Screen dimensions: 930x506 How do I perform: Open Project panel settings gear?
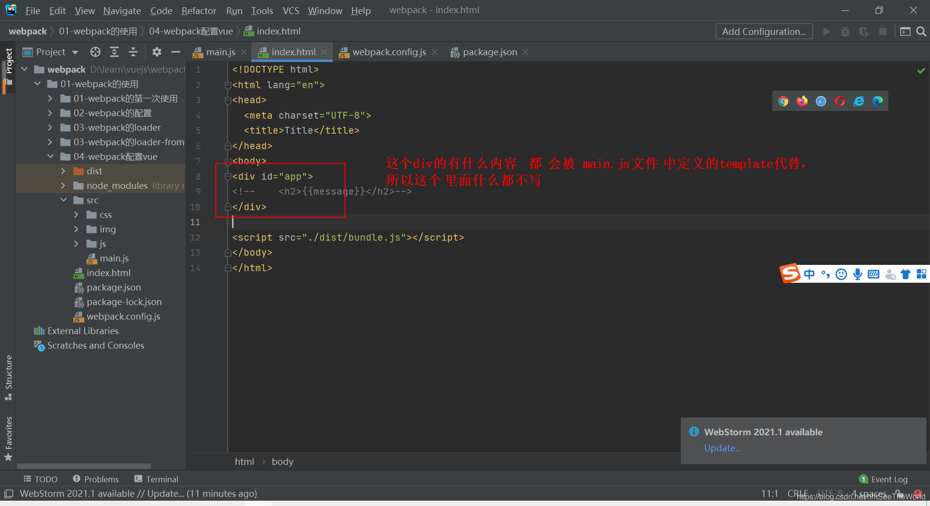pyautogui.click(x=156, y=52)
